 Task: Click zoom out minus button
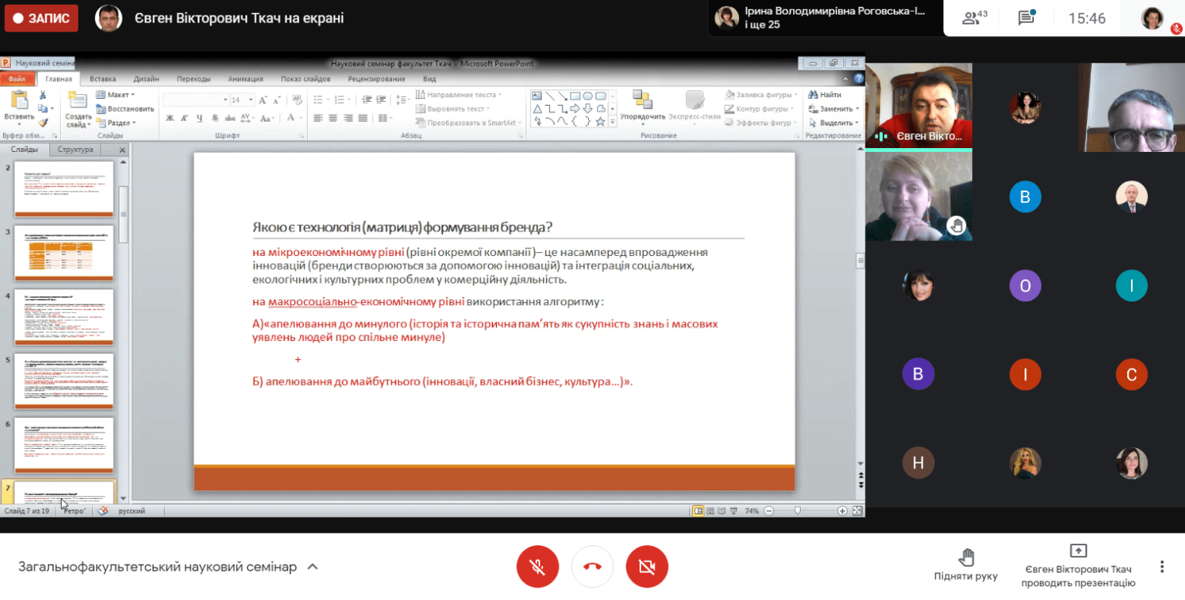click(769, 511)
